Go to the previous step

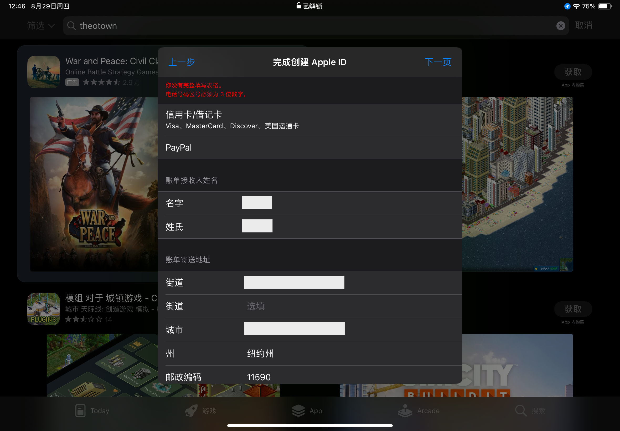point(181,62)
